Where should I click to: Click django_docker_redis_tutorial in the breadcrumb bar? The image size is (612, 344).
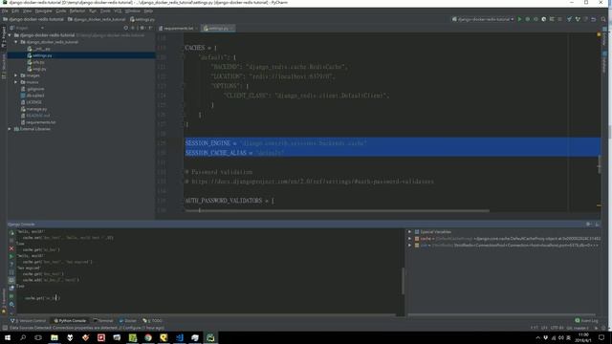point(97,19)
